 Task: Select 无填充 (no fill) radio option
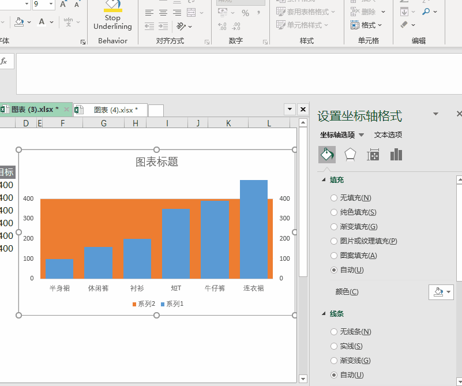(x=334, y=198)
